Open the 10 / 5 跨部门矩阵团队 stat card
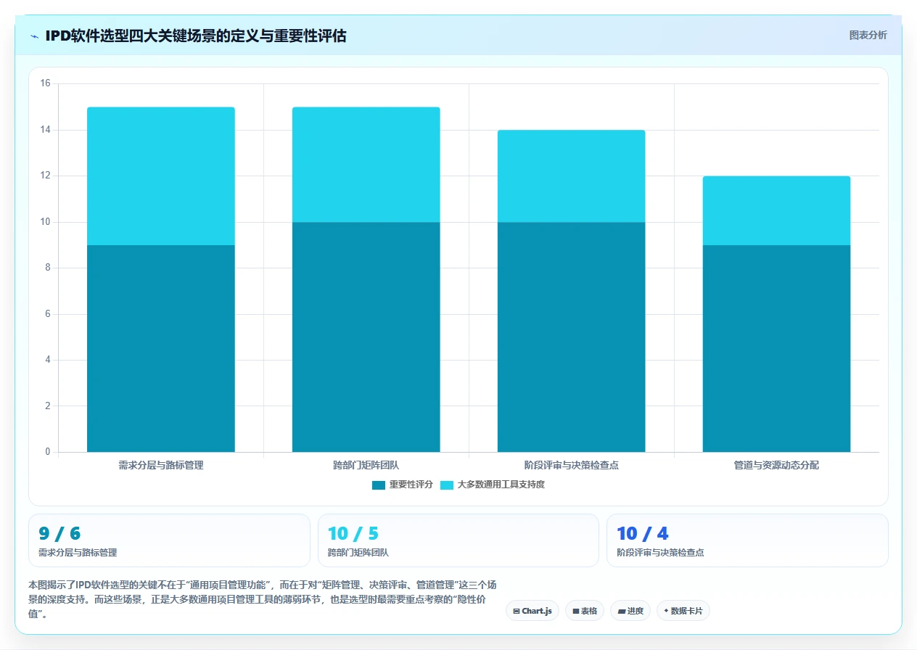This screenshot has width=917, height=650. point(458,540)
